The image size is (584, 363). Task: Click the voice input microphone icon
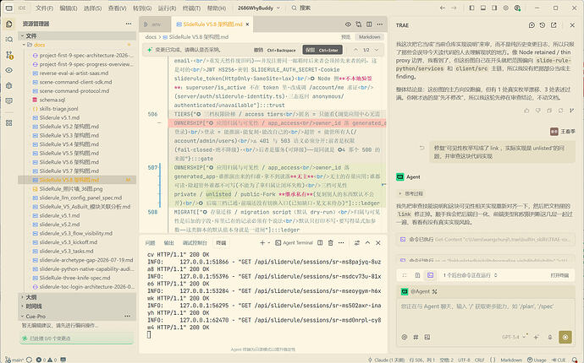[x=550, y=337]
